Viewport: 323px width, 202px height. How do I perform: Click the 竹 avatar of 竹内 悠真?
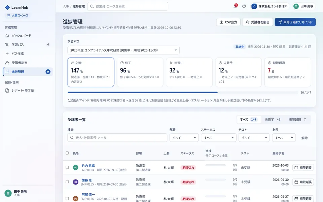[x=76, y=168]
